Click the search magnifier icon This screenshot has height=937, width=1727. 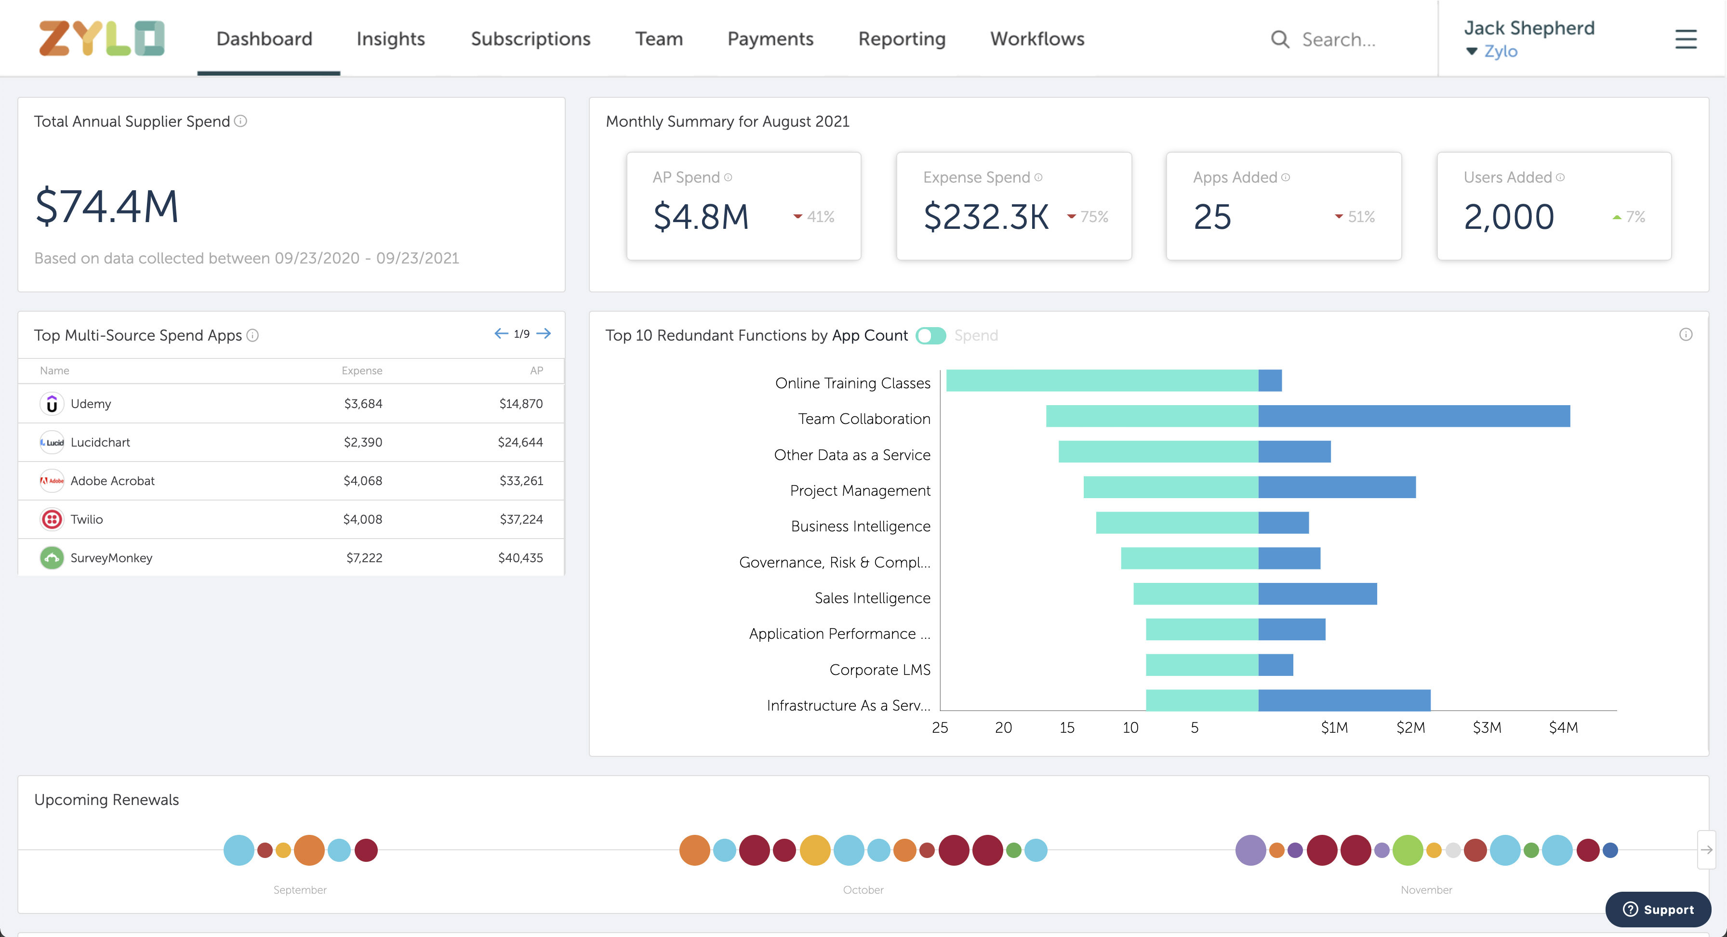(x=1279, y=40)
